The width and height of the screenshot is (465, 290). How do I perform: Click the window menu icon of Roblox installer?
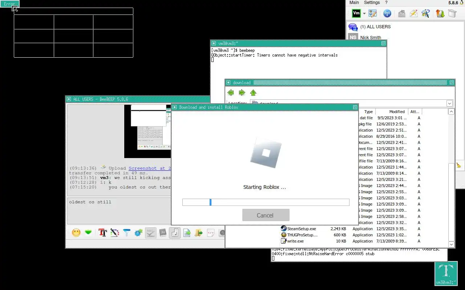(175, 107)
